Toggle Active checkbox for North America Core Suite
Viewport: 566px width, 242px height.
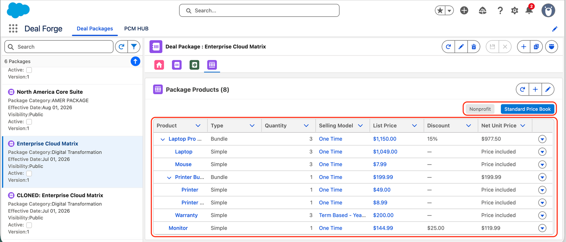pyautogui.click(x=29, y=122)
